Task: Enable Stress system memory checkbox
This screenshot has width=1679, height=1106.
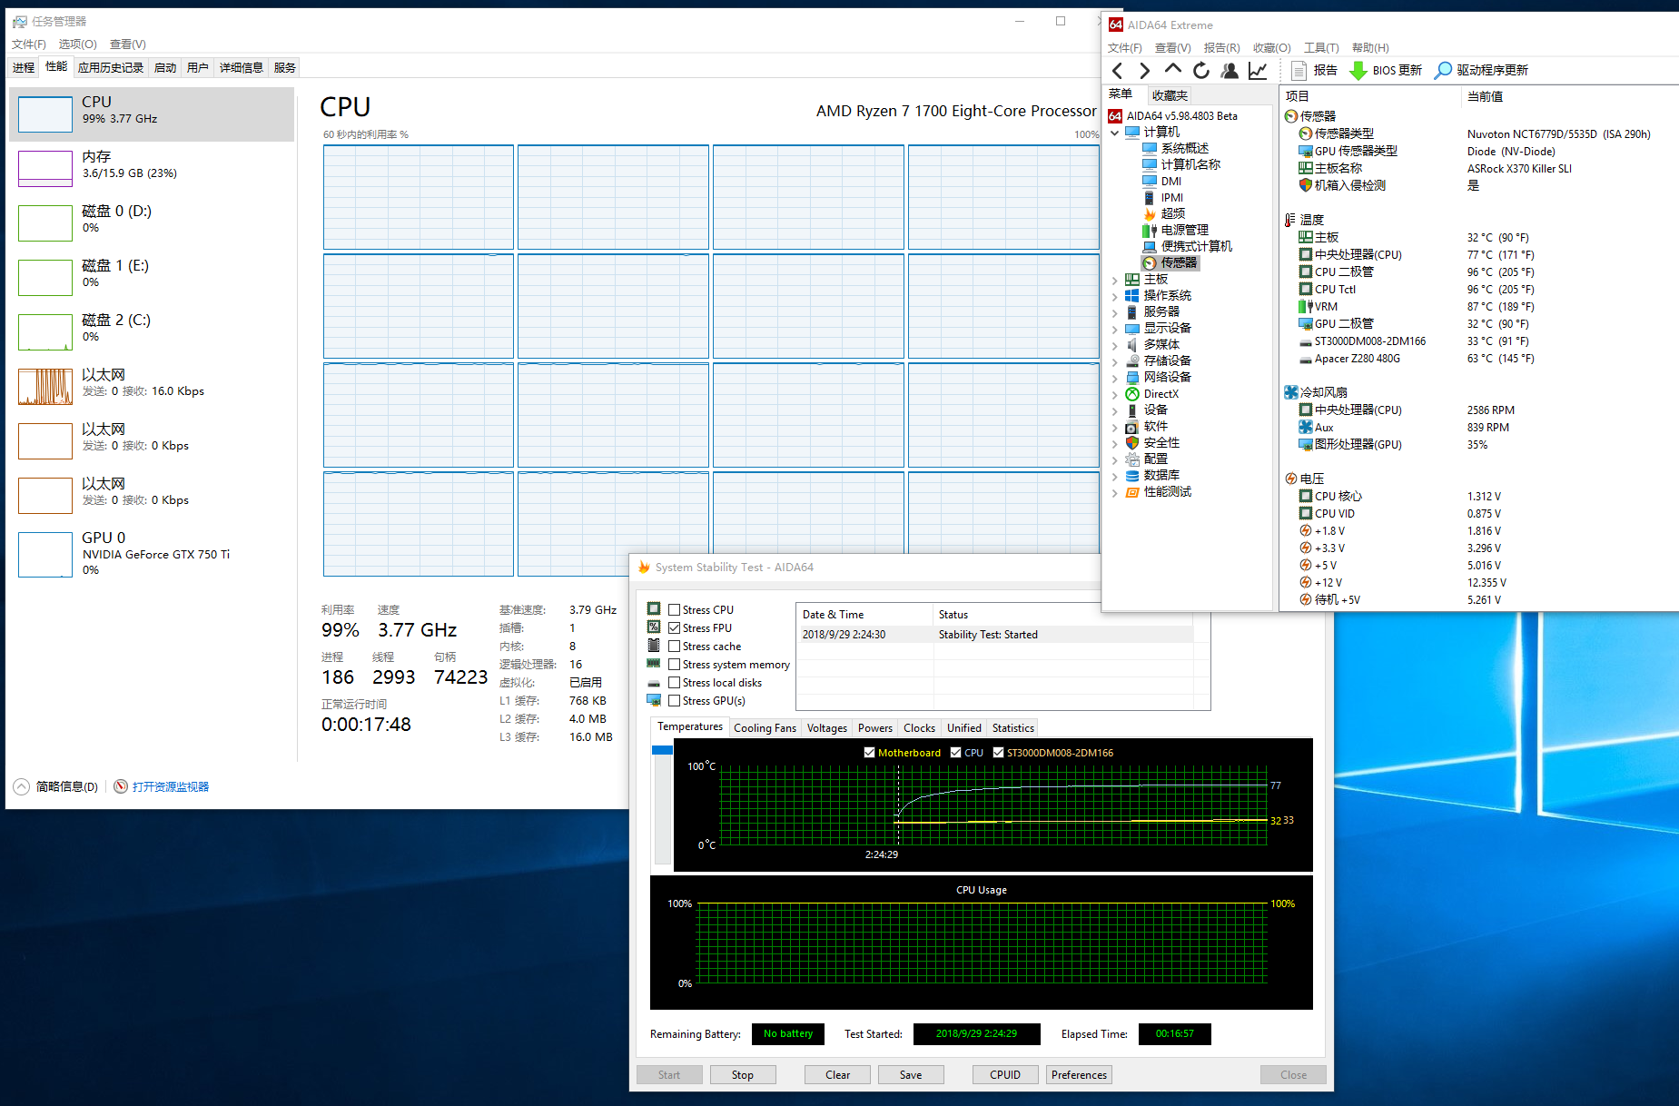Action: click(675, 665)
